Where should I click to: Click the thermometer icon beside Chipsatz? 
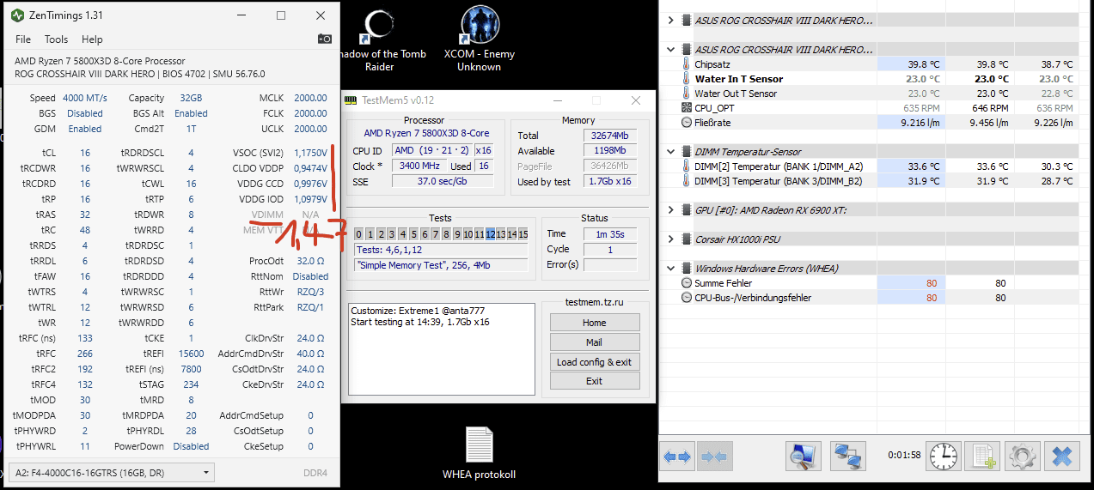686,64
